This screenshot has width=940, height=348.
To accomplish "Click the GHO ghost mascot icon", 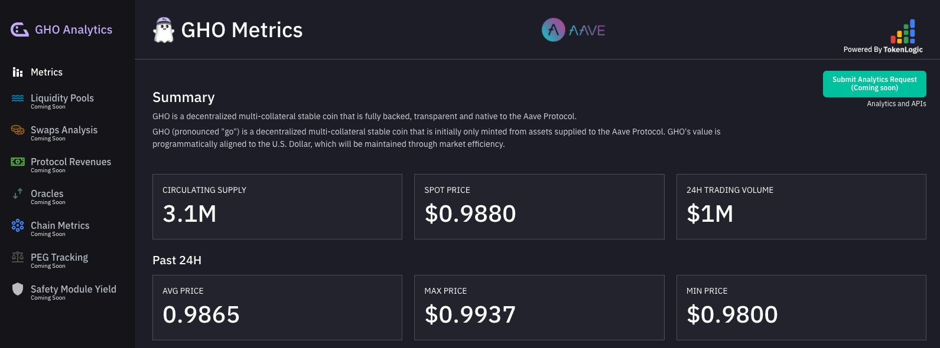I will pyautogui.click(x=164, y=29).
